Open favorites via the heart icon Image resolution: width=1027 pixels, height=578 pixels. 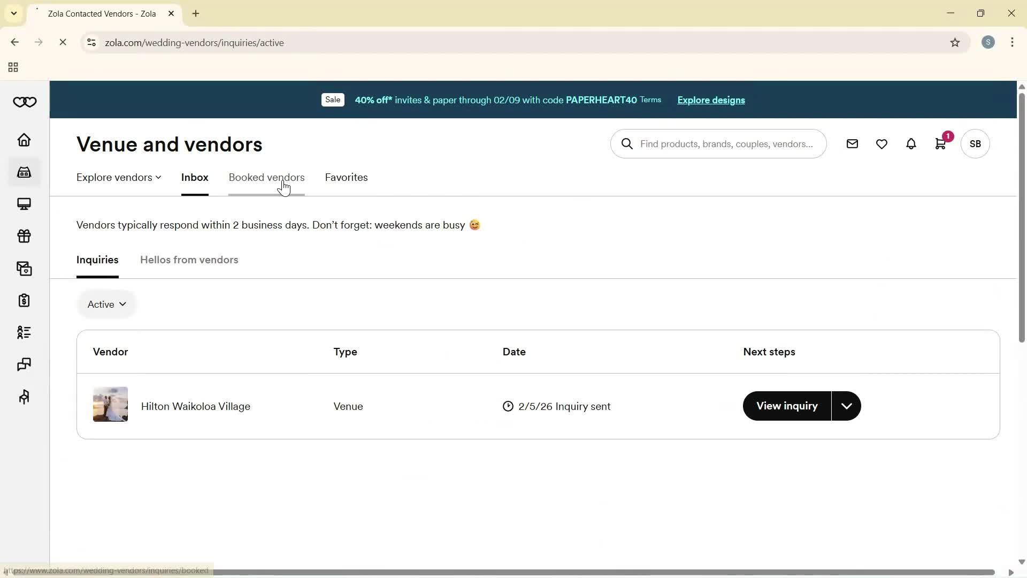[882, 143]
